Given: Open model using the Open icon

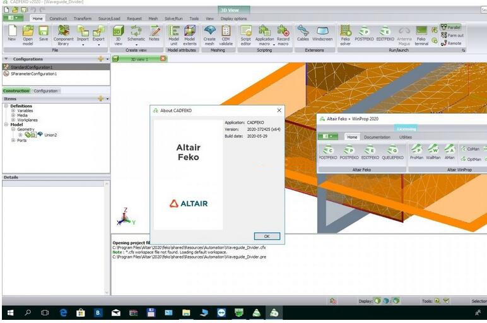Looking at the screenshot, I should (28, 35).
